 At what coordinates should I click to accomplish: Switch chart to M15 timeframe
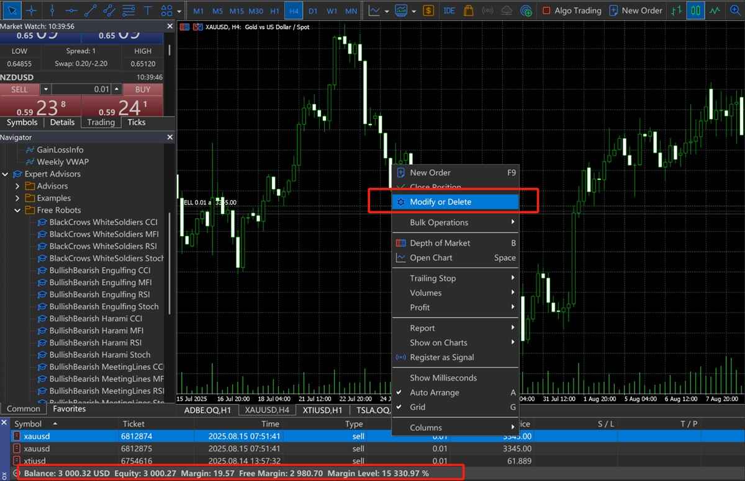237,11
